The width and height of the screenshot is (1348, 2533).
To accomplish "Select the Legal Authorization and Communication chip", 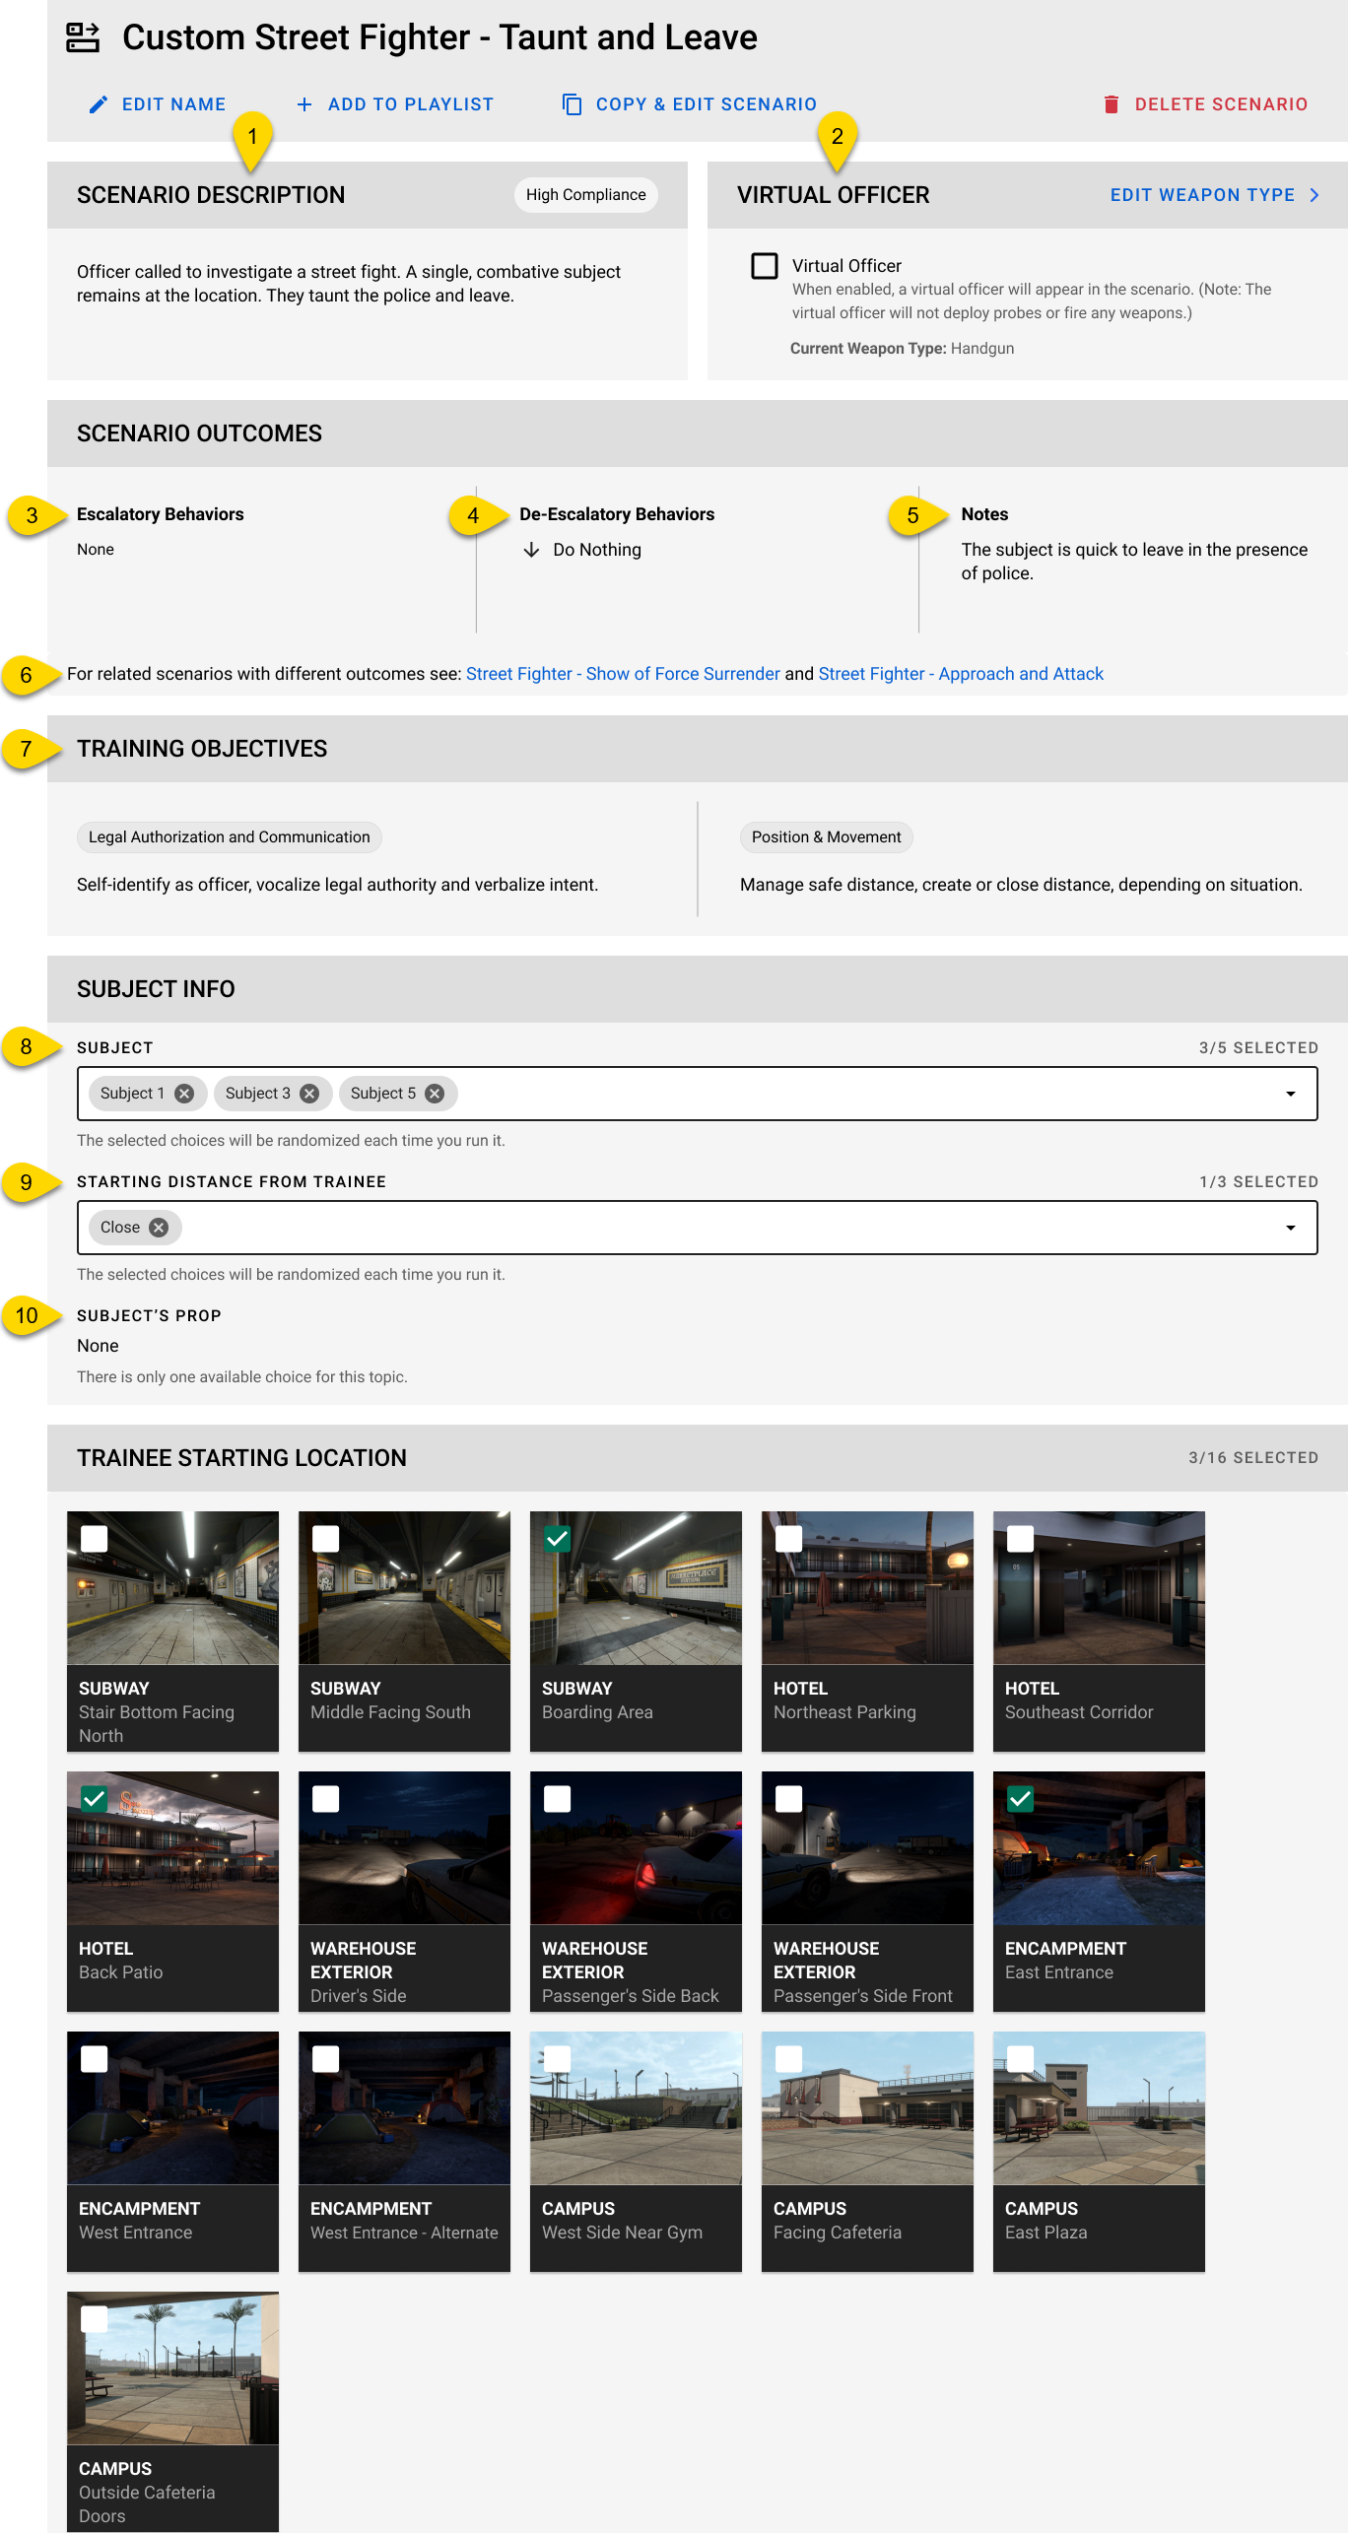I will pos(230,837).
